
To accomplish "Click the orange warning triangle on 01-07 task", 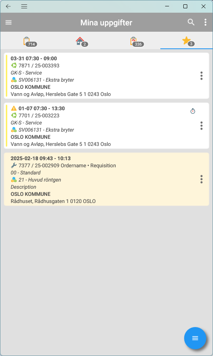I will 14,108.
